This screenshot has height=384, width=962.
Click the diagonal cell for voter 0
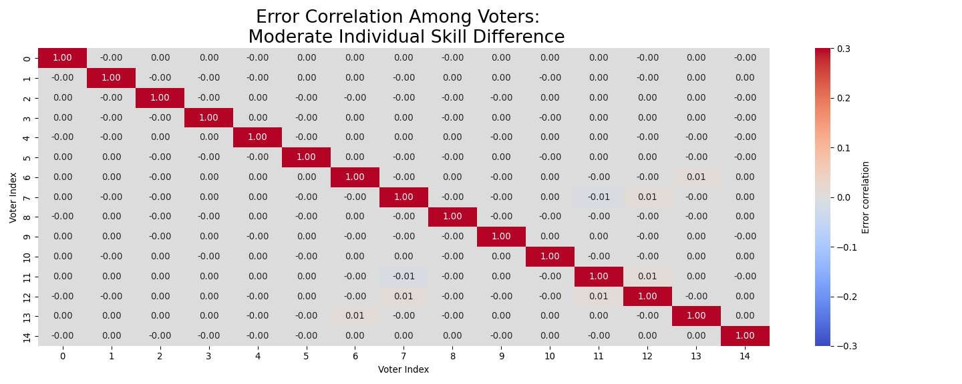tap(62, 58)
